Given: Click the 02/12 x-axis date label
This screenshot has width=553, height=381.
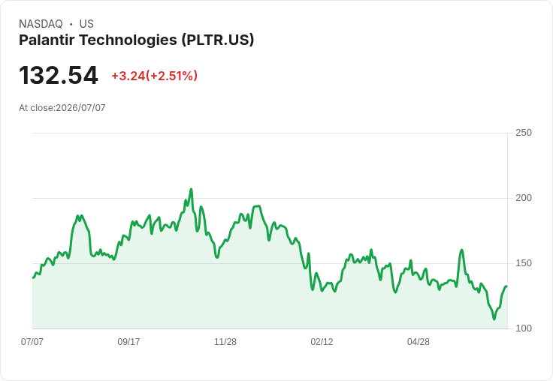Looking at the screenshot, I should point(322,341).
